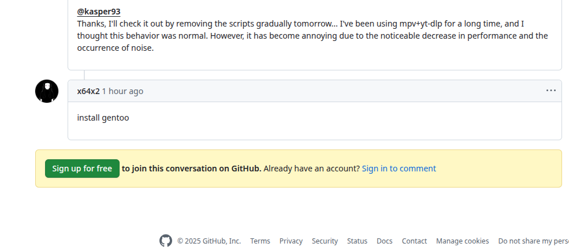Open the Security footer link

(325, 241)
